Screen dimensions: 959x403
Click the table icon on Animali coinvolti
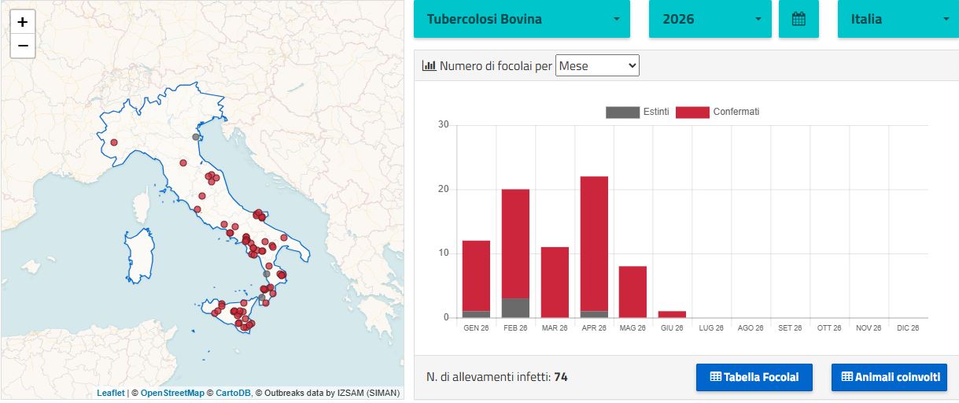(x=847, y=377)
